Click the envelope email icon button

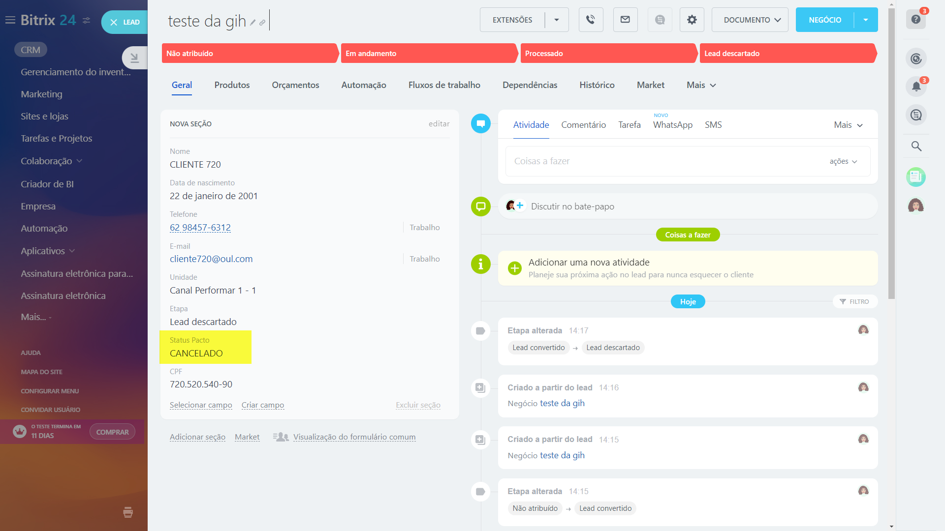click(x=625, y=20)
